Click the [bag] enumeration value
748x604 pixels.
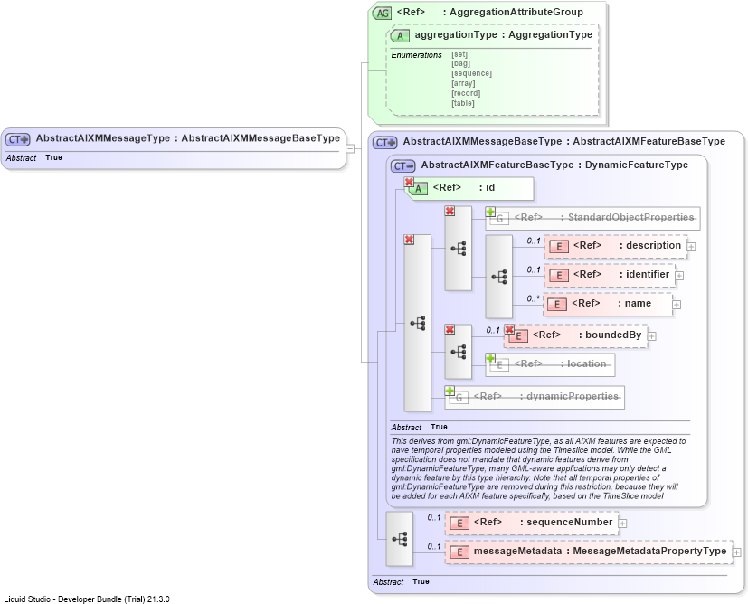(x=460, y=63)
